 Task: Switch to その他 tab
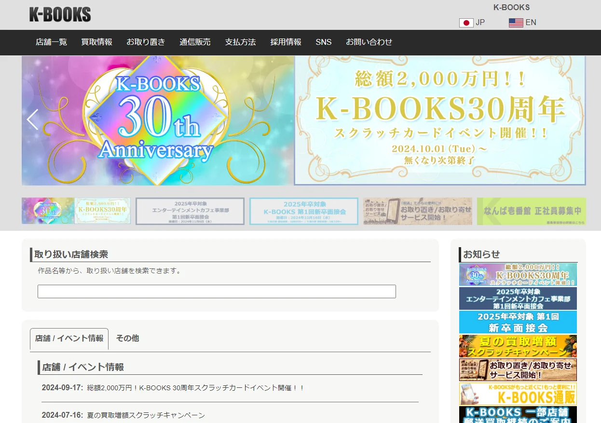coord(127,338)
